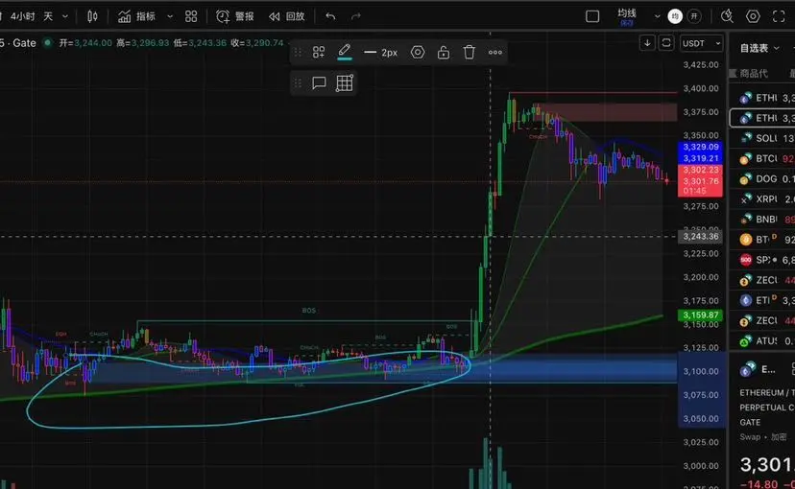Click the rounded-brackets button left of USDT
This screenshot has width=795, height=489.
(x=666, y=43)
